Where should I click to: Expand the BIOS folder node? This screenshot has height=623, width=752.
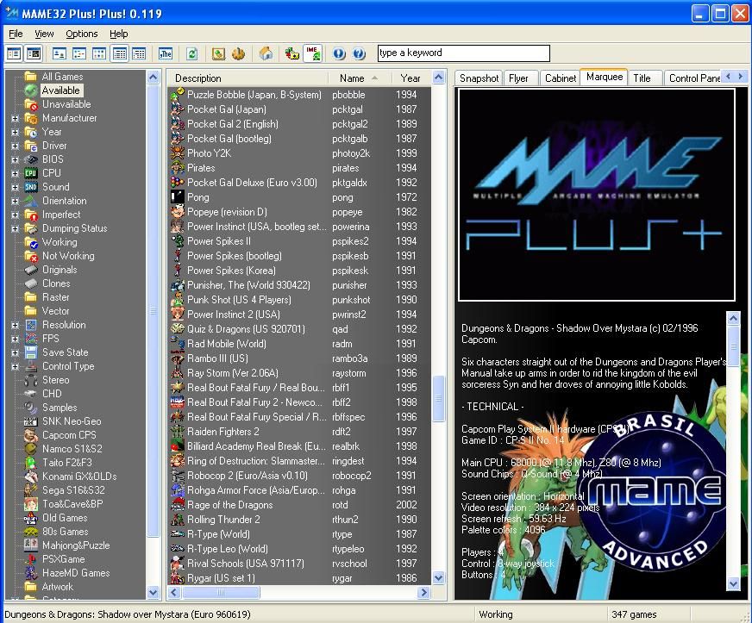15,159
